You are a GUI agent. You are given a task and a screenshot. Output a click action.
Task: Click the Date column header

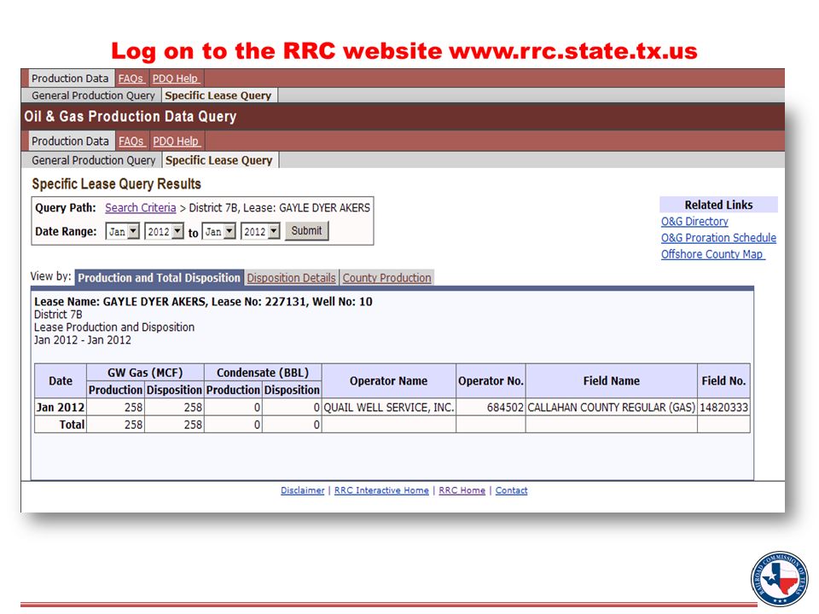coord(61,381)
